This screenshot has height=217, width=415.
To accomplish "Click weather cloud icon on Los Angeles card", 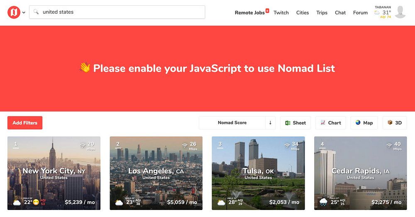I will pyautogui.click(x=119, y=203).
